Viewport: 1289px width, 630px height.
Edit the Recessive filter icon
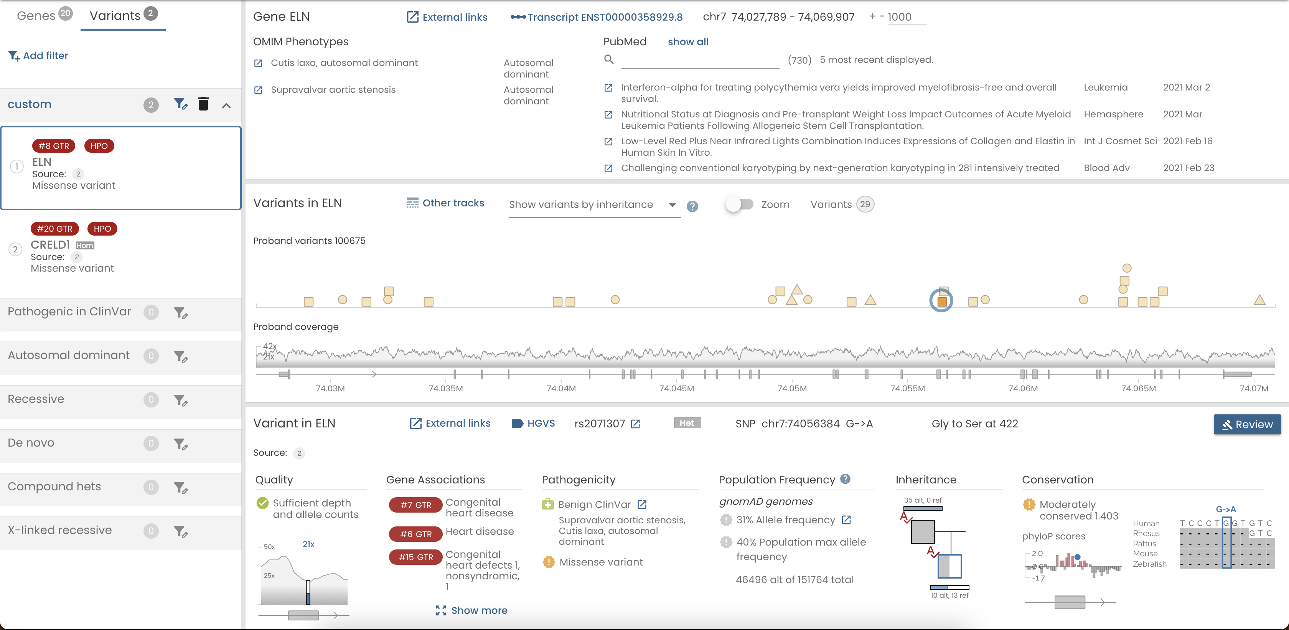click(181, 401)
